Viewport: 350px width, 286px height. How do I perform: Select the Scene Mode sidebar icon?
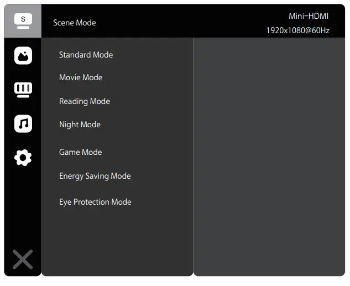(23, 21)
